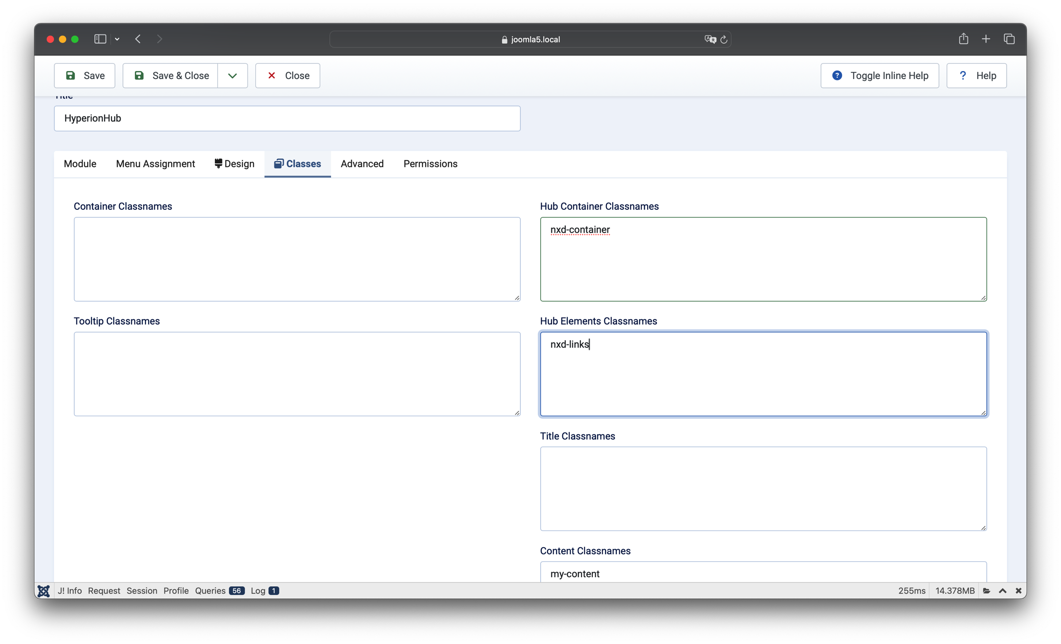Open Log panel in debug bar
Viewport: 1061px width, 644px height.
tap(265, 591)
